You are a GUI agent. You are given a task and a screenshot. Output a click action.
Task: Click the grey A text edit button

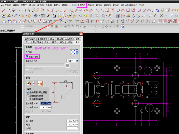point(67,66)
